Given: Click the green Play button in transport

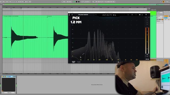Looking at the screenshot, I should pos(74,2).
